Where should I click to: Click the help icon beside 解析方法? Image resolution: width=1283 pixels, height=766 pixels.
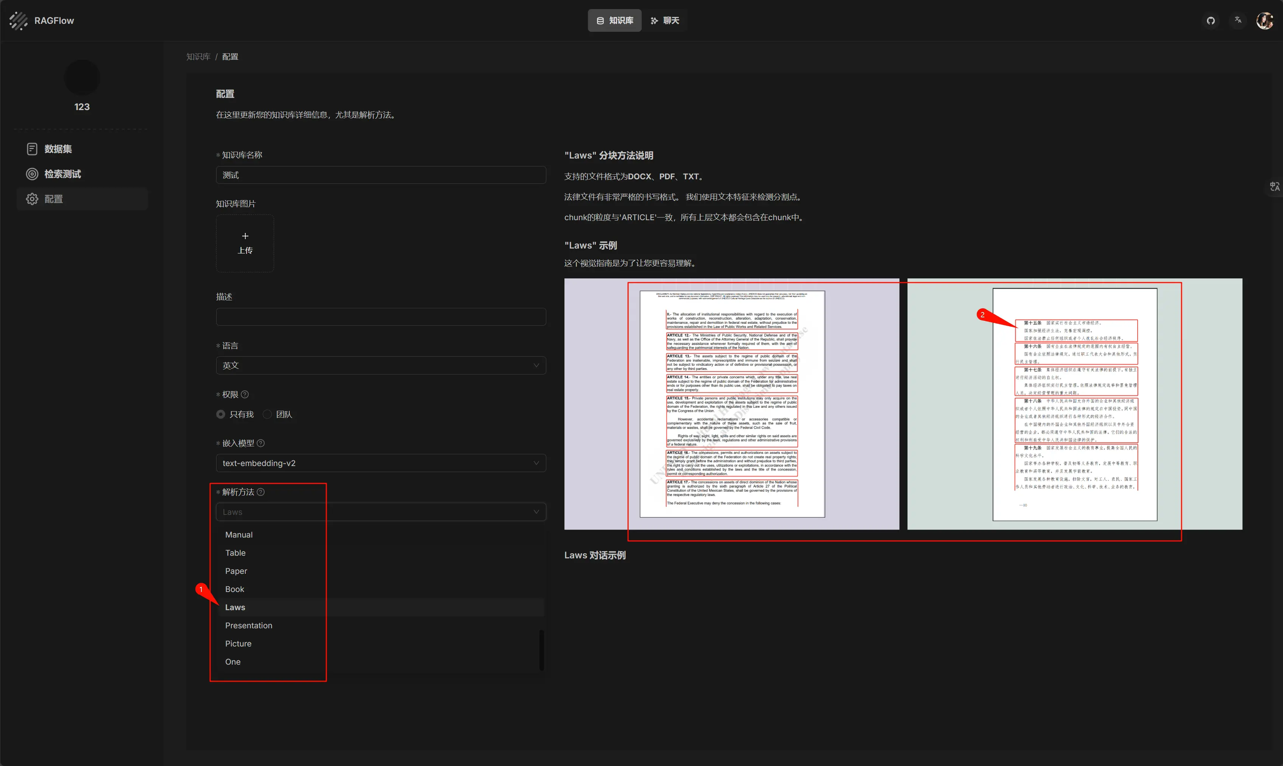tap(260, 492)
